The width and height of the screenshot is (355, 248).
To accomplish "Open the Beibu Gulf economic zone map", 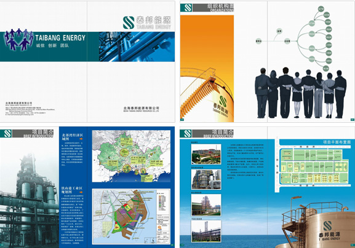I will (x=131, y=156).
